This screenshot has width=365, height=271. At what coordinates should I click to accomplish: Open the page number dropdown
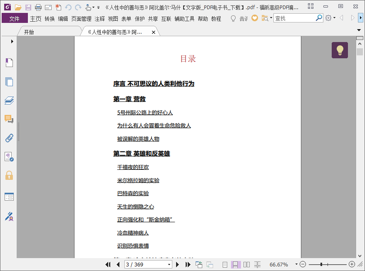[169, 265]
